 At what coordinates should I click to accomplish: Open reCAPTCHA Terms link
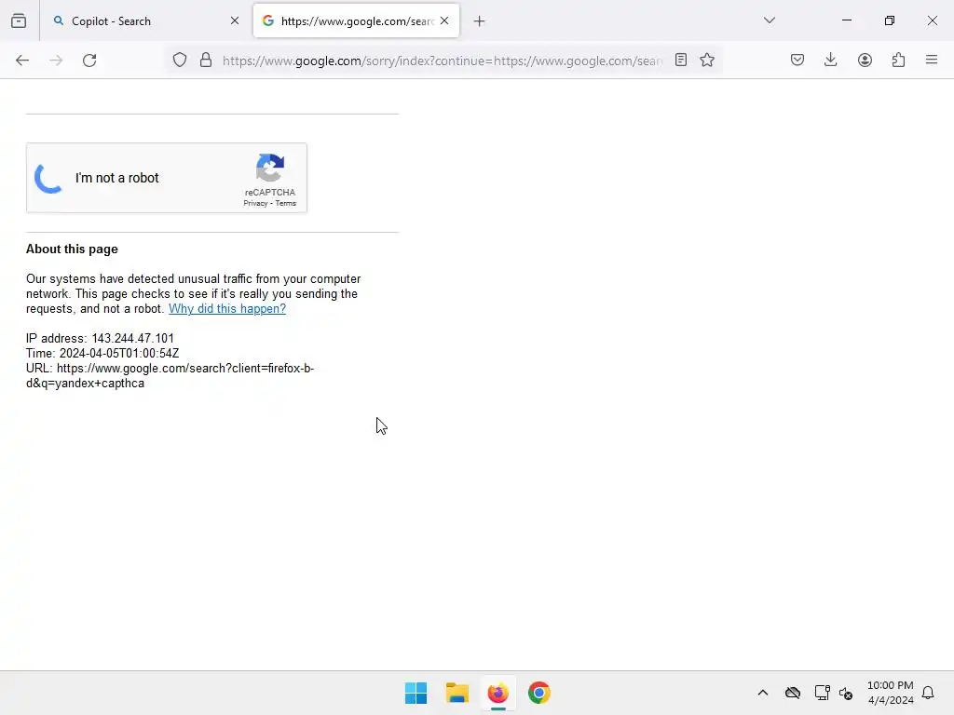tap(285, 203)
